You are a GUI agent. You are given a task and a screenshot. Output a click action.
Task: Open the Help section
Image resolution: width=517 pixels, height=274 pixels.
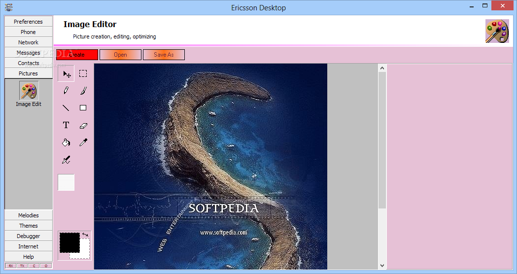tap(29, 257)
